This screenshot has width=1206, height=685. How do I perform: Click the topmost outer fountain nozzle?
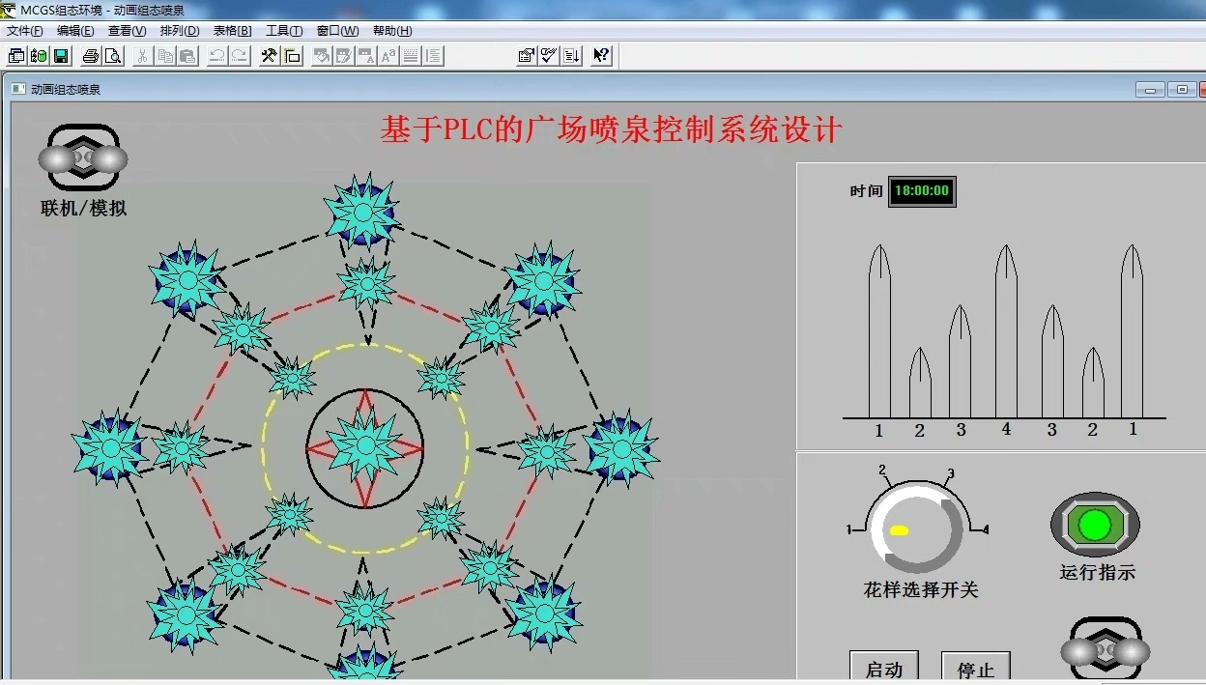[363, 212]
